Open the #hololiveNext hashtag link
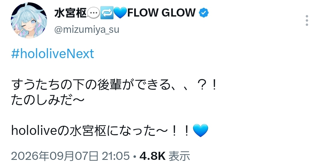The image size is (325, 168). (x=53, y=54)
